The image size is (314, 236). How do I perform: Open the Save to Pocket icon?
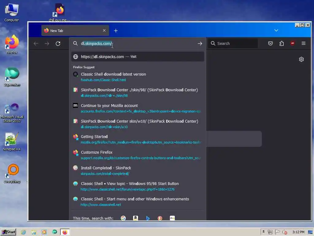tap(270, 43)
